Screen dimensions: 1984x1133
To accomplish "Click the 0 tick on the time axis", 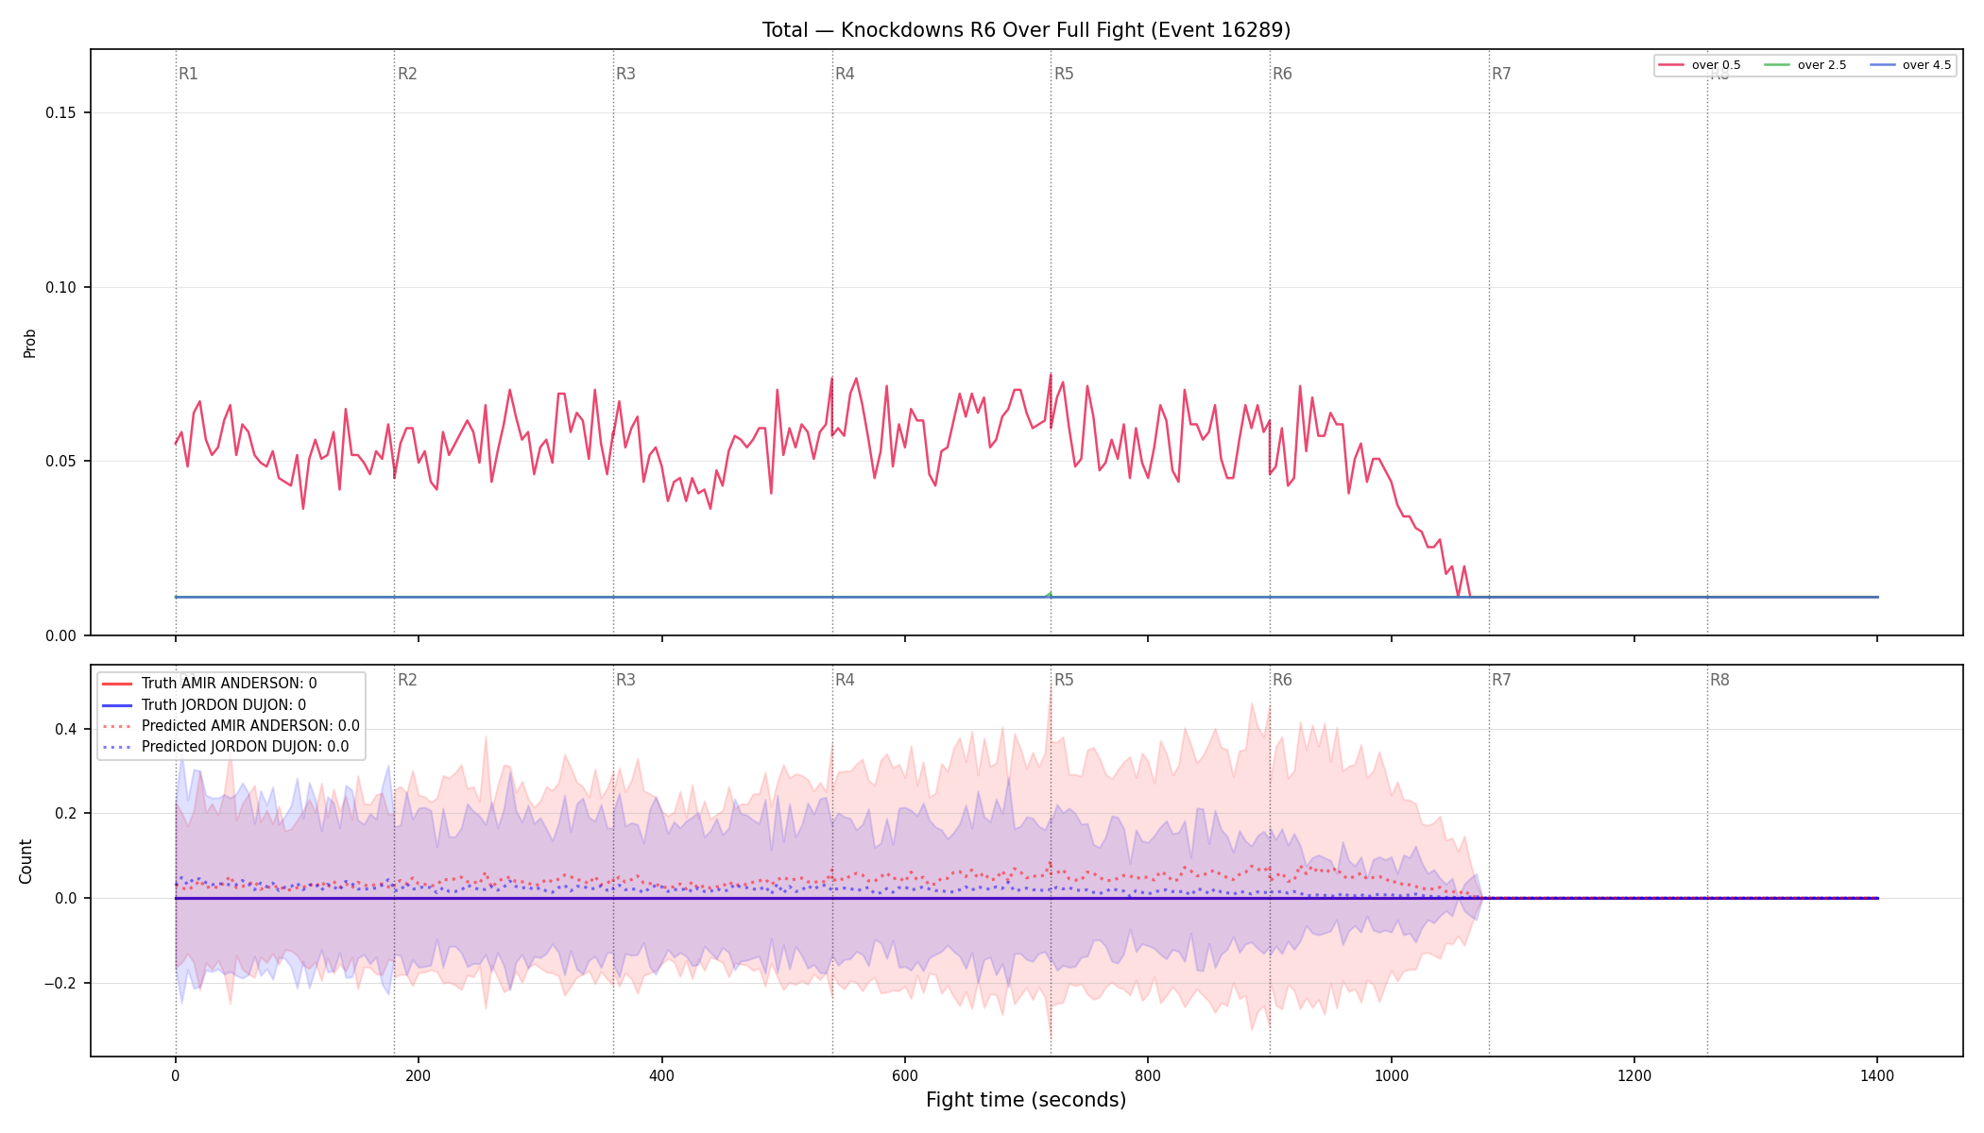I will [x=175, y=1075].
